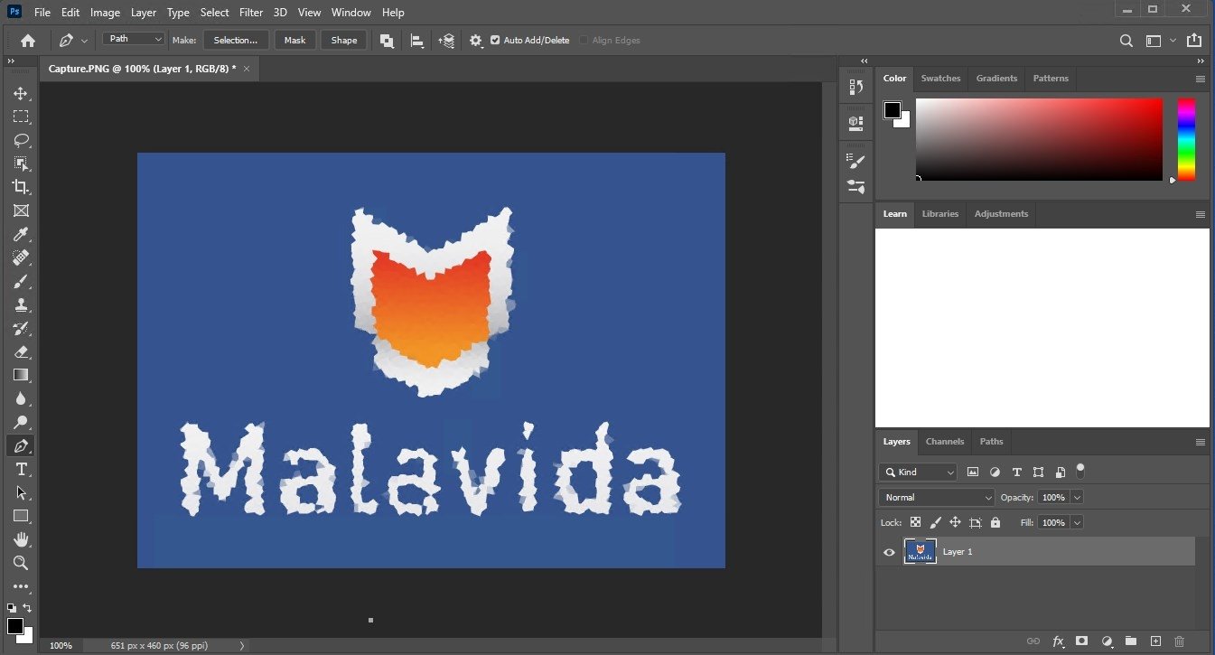Open the Window menu
The height and width of the screenshot is (655, 1215).
(x=350, y=13)
